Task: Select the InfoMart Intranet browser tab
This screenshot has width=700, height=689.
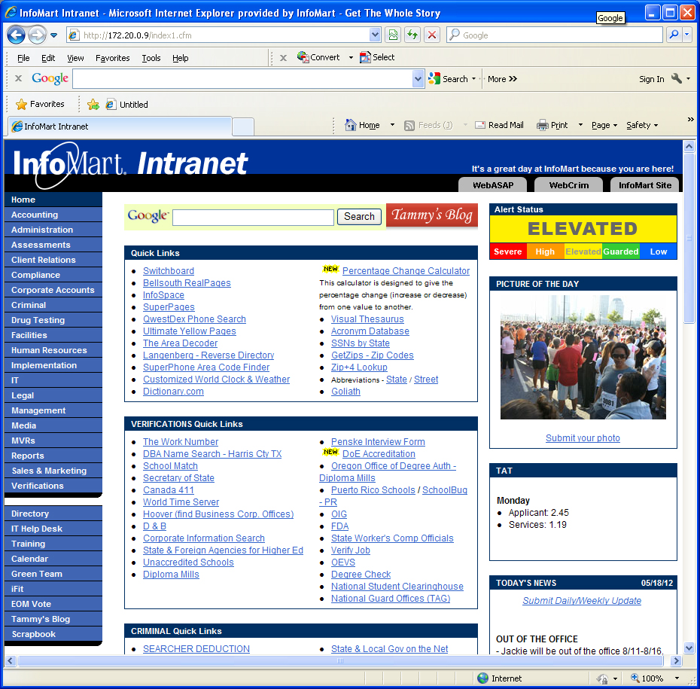Action: (x=120, y=127)
